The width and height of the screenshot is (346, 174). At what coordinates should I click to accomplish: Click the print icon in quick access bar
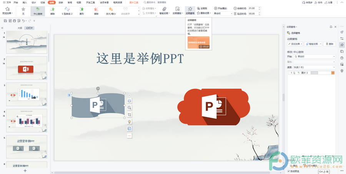pos(14,21)
